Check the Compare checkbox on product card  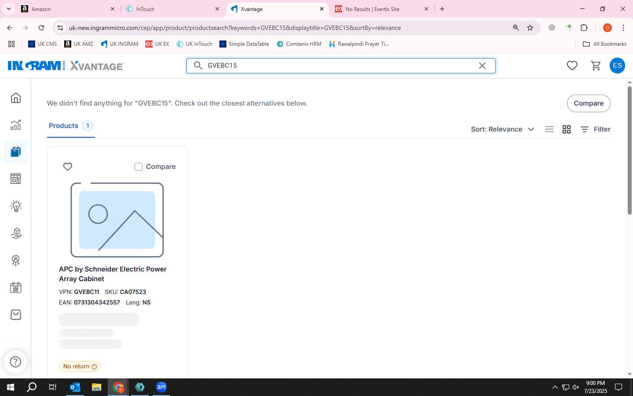point(138,167)
